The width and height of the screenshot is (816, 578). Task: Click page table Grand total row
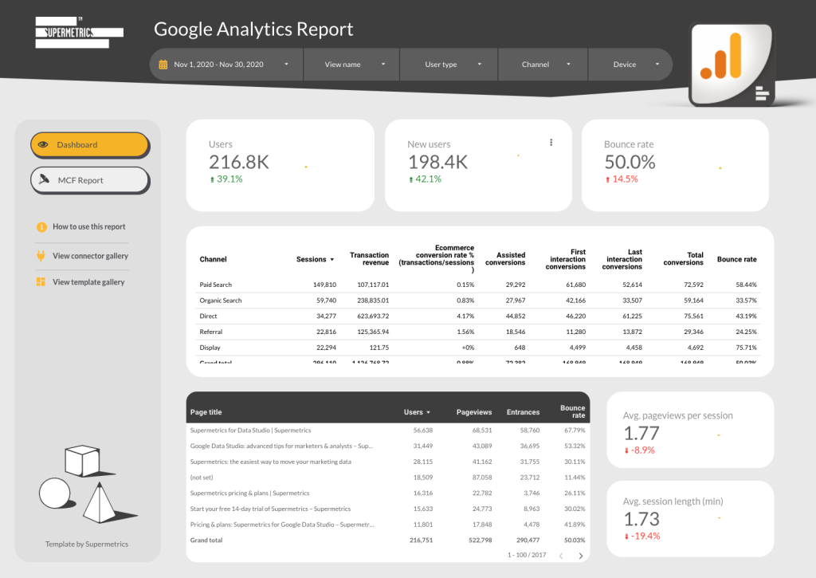[x=388, y=540]
